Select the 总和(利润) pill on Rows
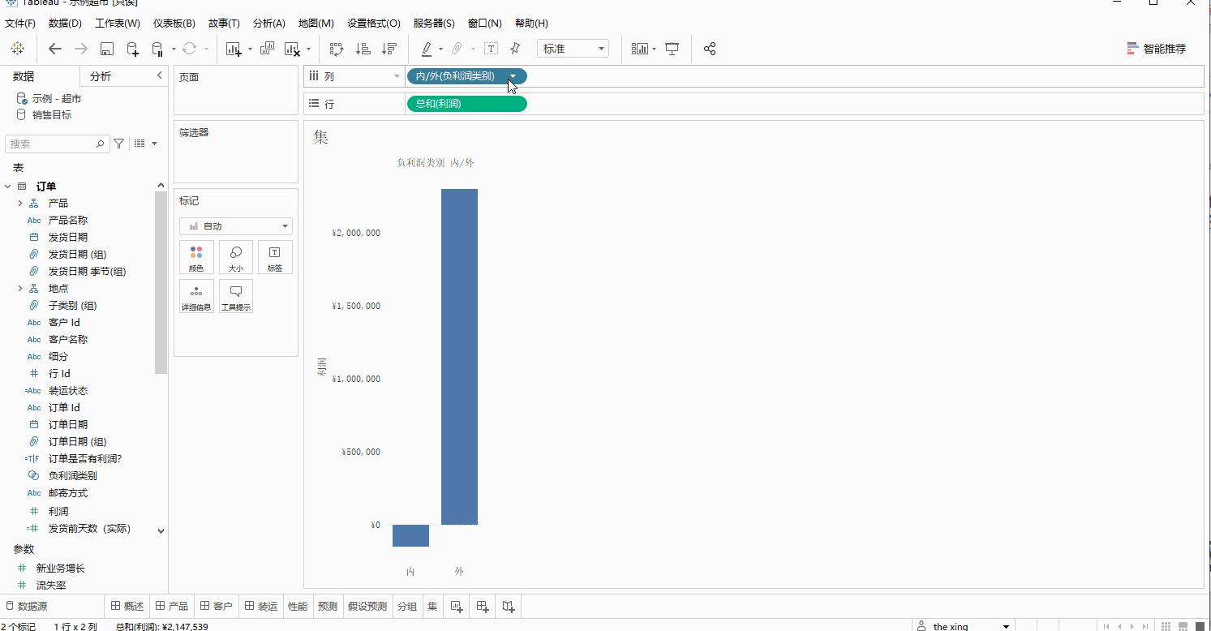This screenshot has width=1211, height=631. click(466, 104)
